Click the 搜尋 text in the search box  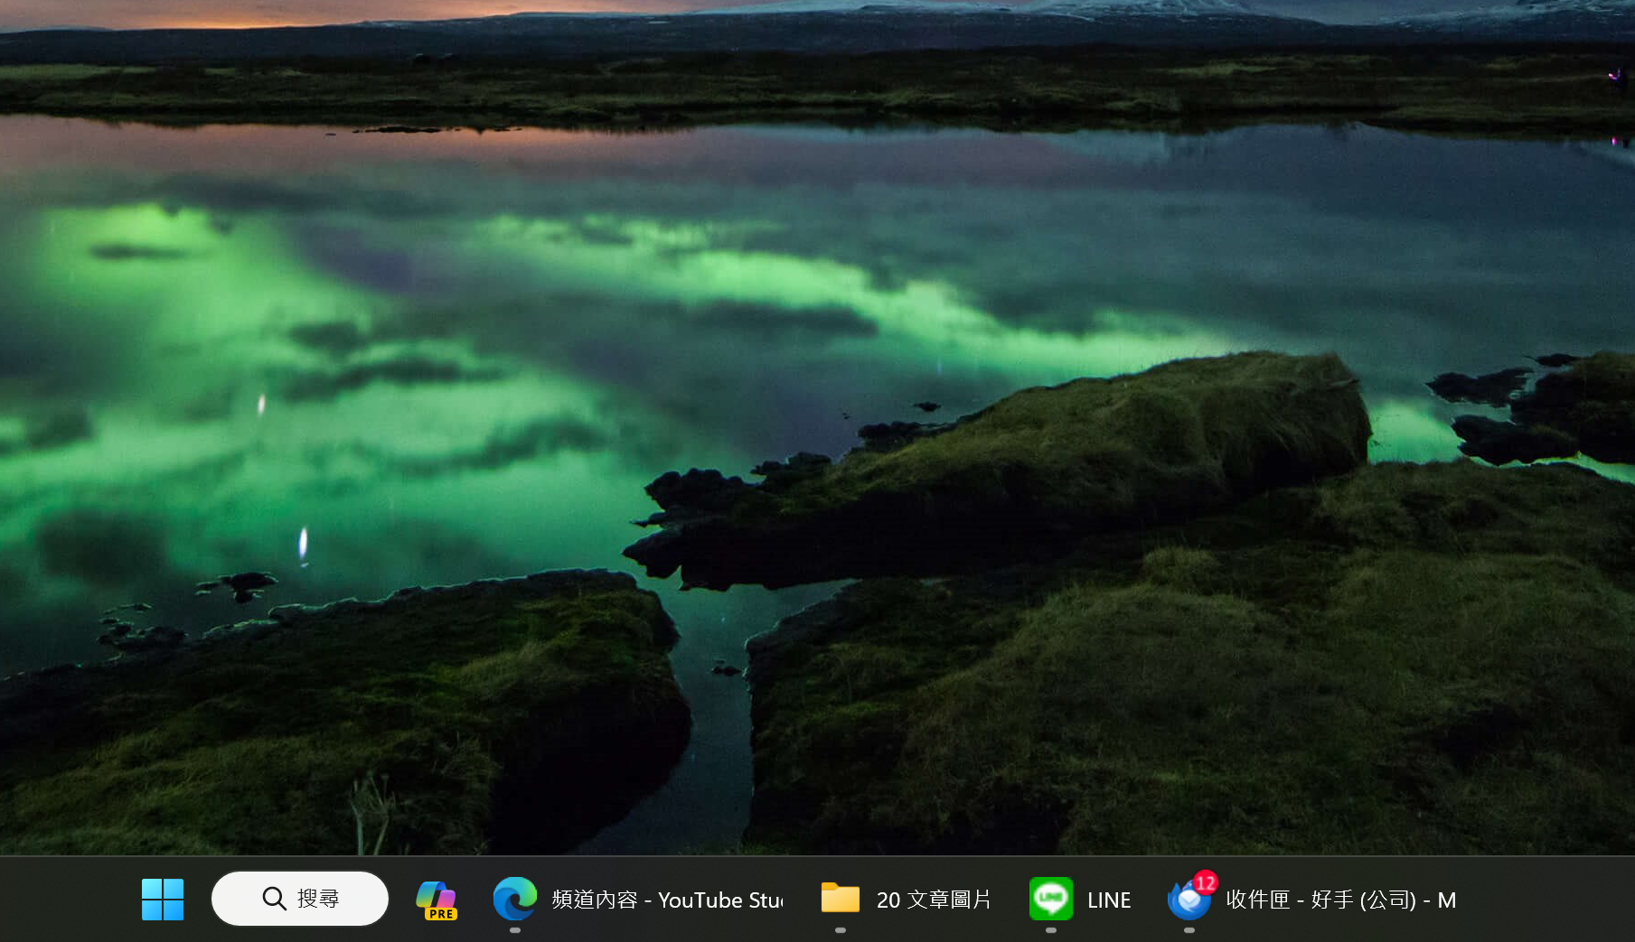pos(318,899)
